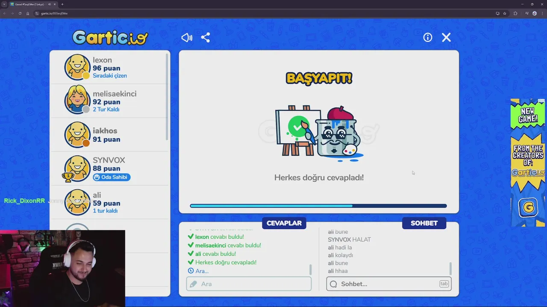Open the media controls icon in browser toolbar
This screenshot has width=547, height=307.
pyautogui.click(x=527, y=13)
